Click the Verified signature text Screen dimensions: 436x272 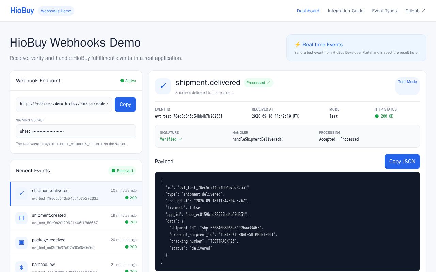point(171,139)
